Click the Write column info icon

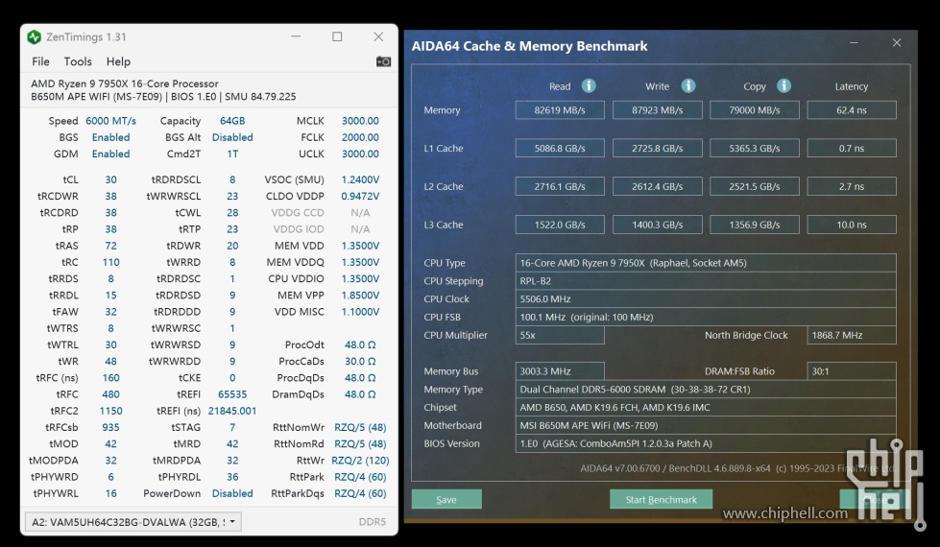pos(688,85)
